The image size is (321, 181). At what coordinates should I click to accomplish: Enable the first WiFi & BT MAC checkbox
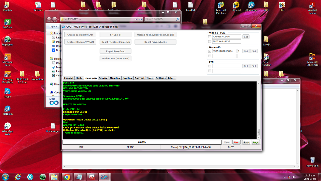[209, 36]
